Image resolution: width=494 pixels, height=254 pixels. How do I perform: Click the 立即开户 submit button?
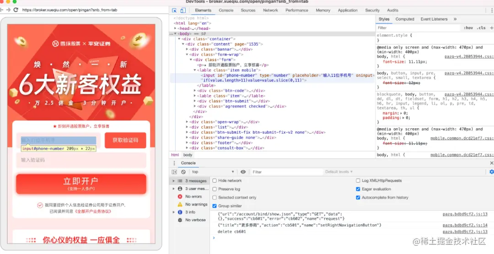click(81, 184)
